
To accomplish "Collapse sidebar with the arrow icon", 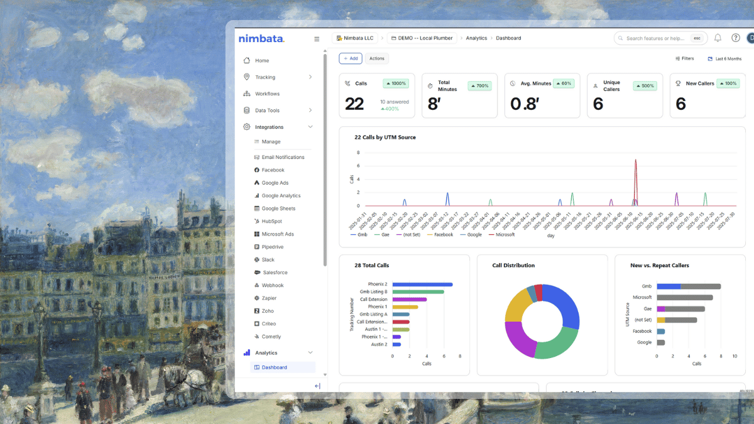I will point(317,386).
